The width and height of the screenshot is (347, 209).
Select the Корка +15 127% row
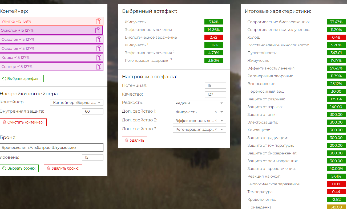click(51, 58)
